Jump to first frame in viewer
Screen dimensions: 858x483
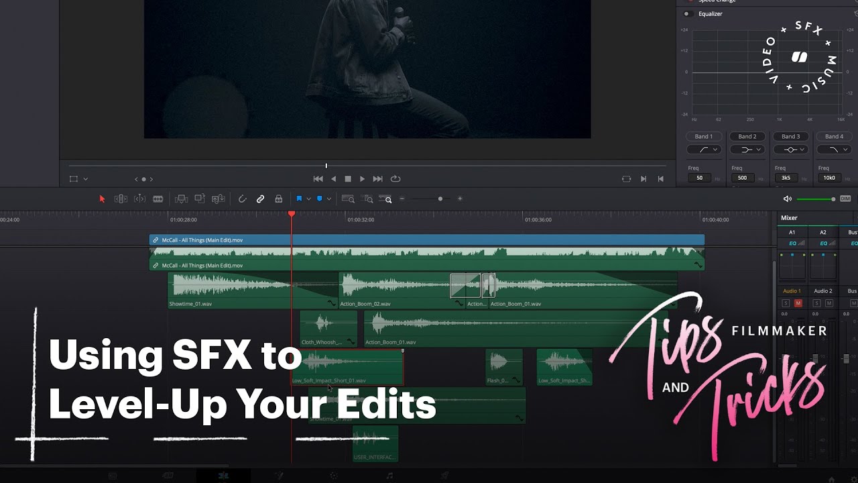click(318, 179)
